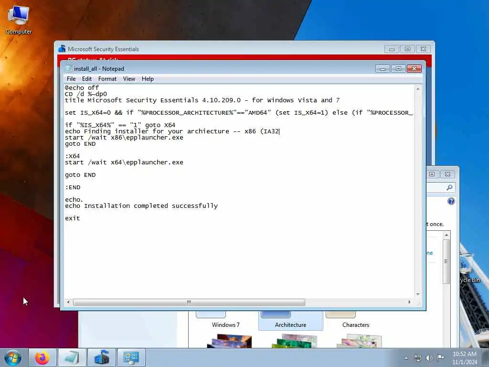
Task: Open the Help menu in Notepad
Action: (x=148, y=79)
